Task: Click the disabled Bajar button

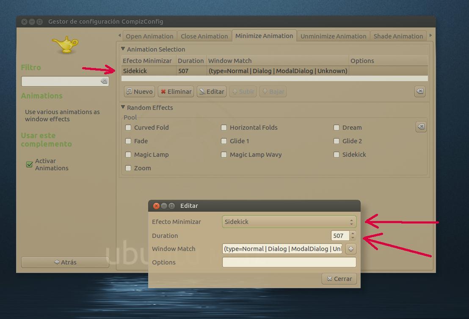Action: (273, 91)
